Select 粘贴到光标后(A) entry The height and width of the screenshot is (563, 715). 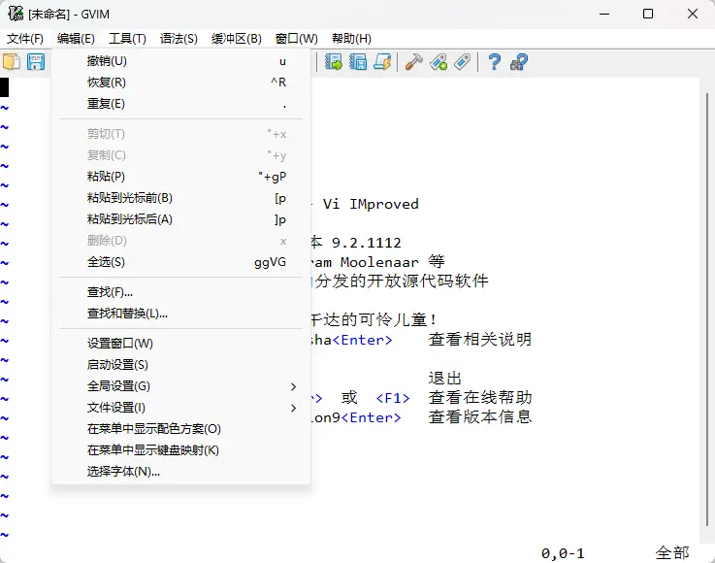point(181,219)
